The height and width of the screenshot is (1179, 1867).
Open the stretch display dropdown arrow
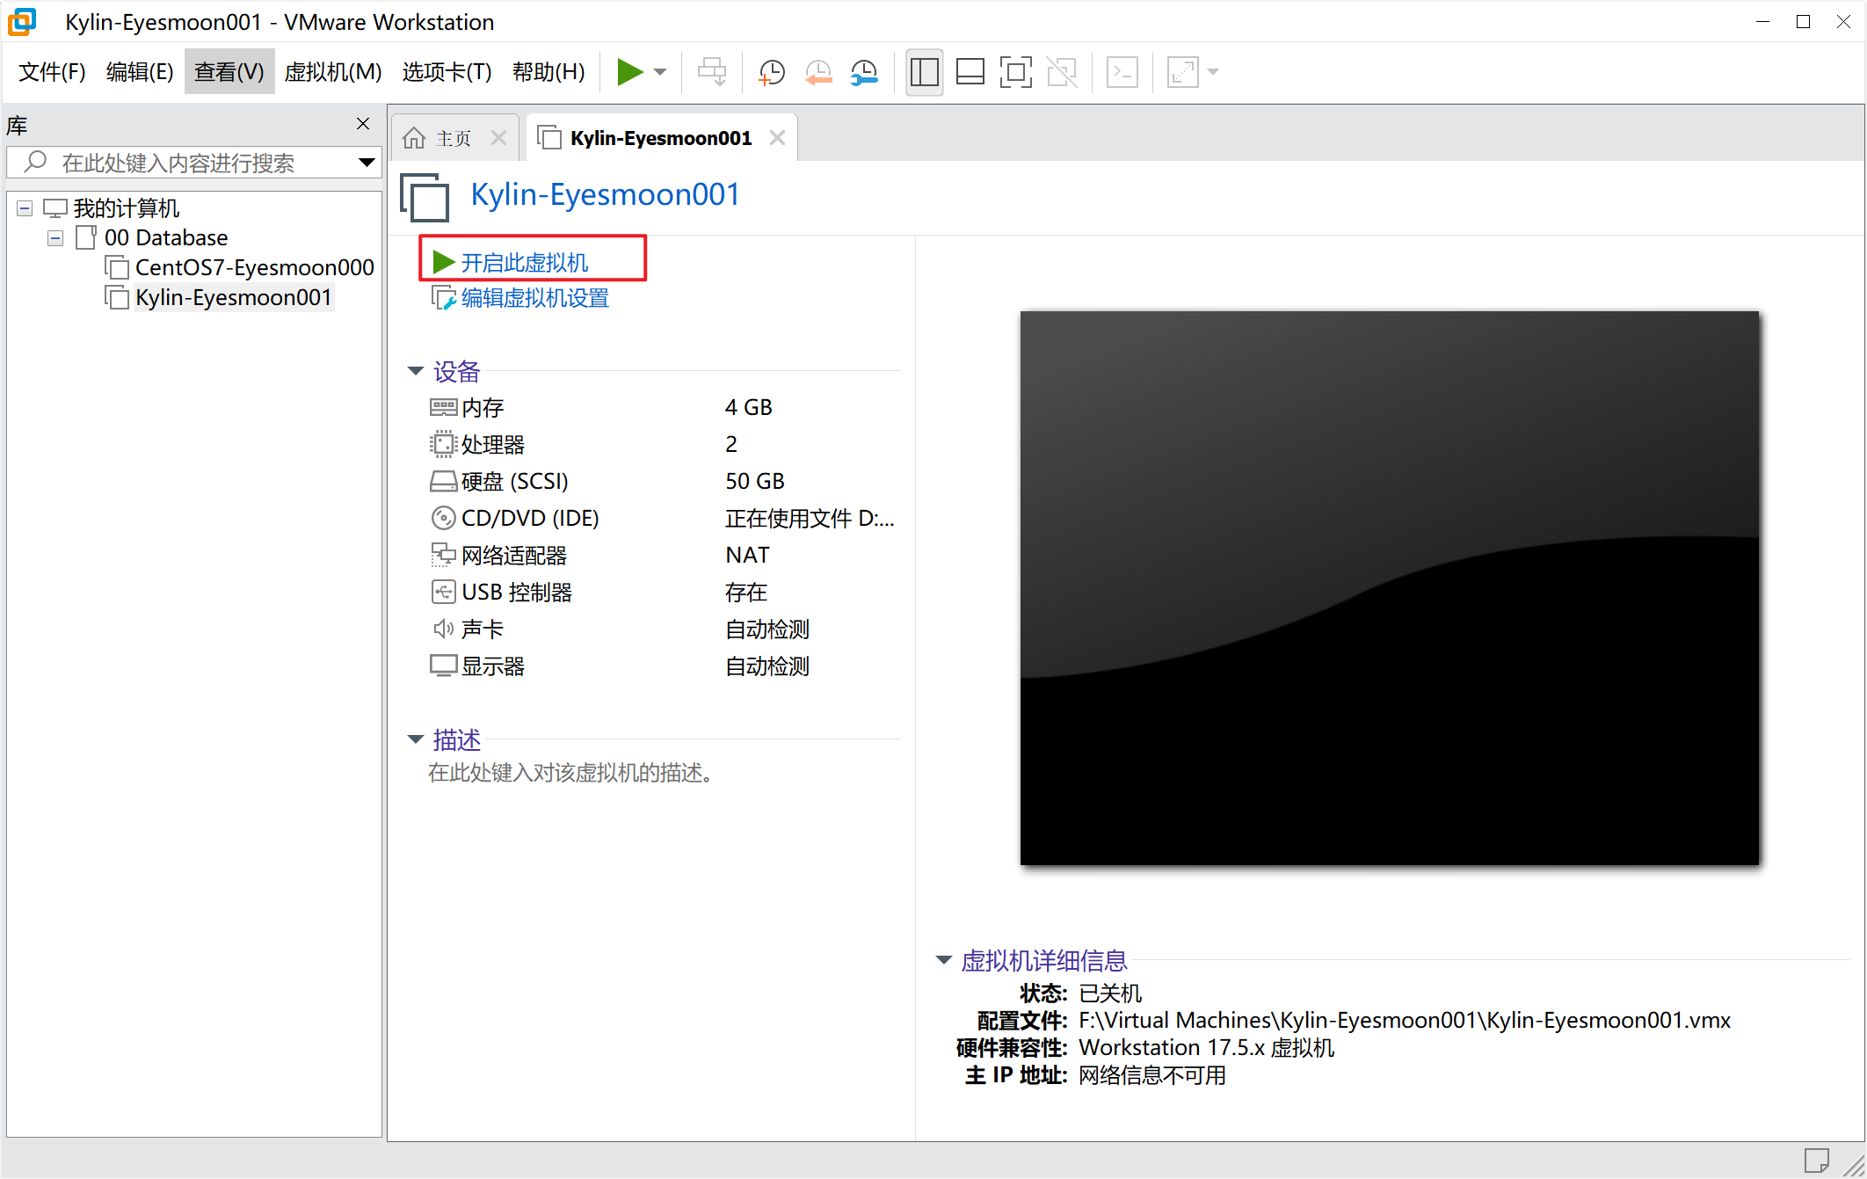[1214, 72]
